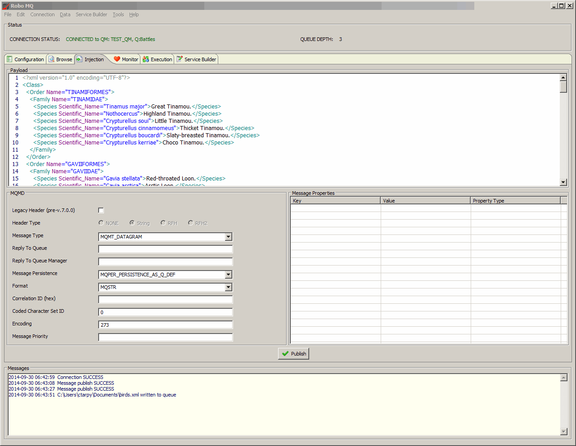Click the Execution tab icon
Screen dimensions: 576x446
[x=146, y=59]
